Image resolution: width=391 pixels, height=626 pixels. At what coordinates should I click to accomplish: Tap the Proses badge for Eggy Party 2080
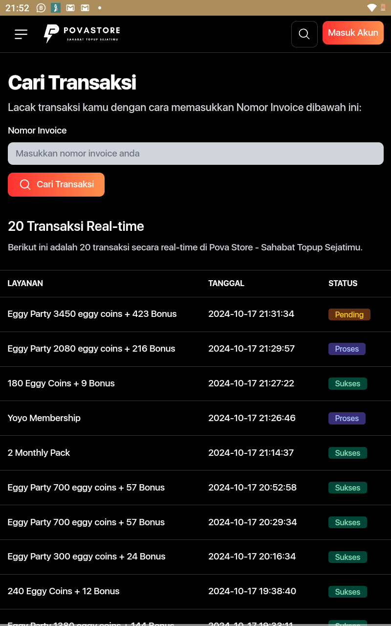coord(347,349)
